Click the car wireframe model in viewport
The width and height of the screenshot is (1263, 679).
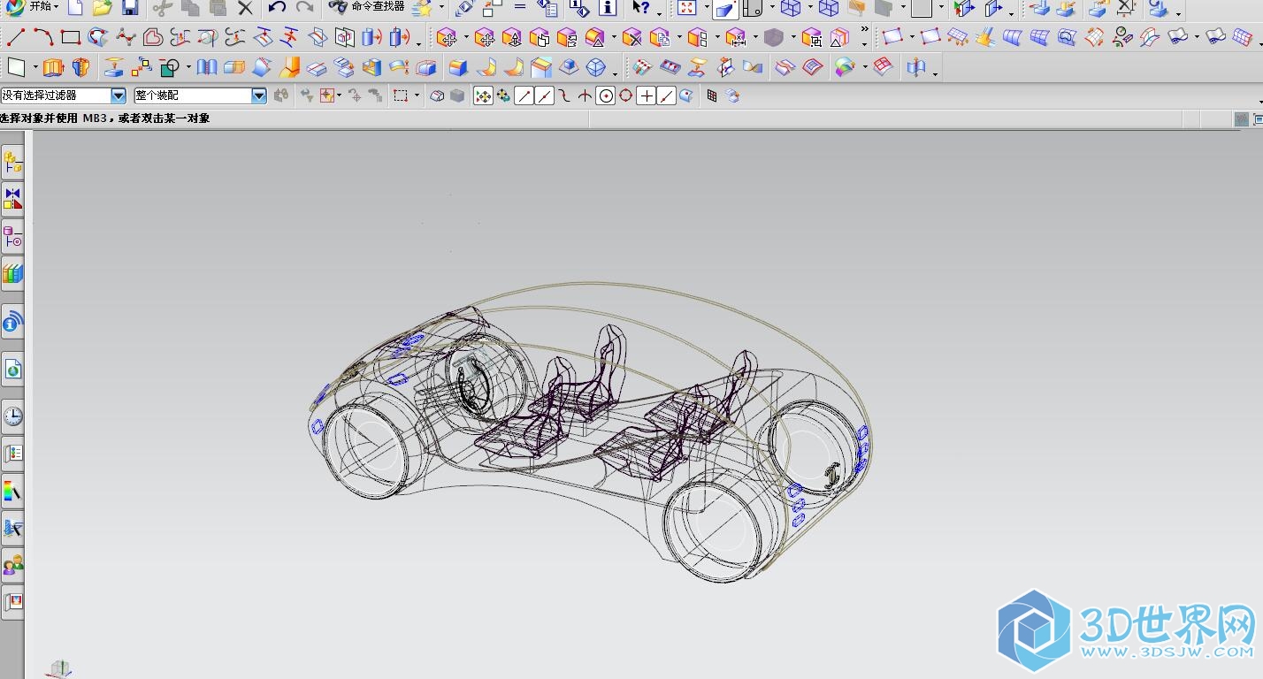coord(591,431)
